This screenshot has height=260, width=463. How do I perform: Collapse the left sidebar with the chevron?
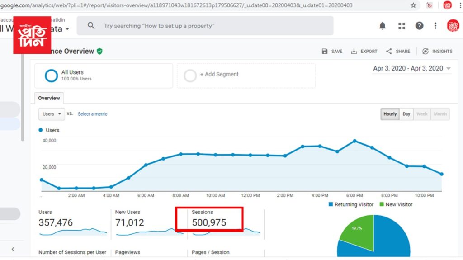tap(13, 249)
